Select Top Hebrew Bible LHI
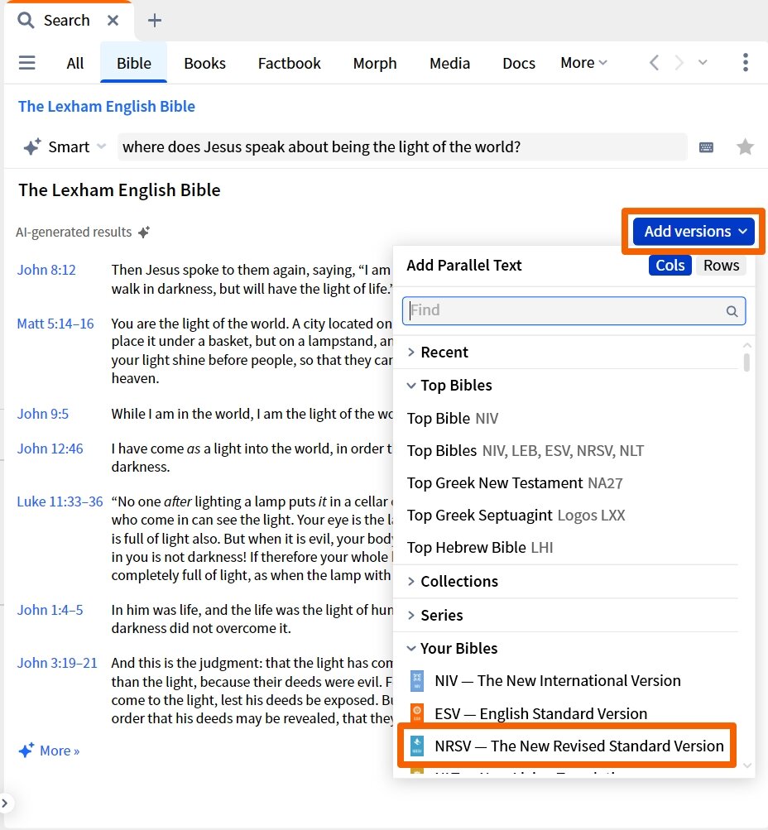 tap(479, 548)
